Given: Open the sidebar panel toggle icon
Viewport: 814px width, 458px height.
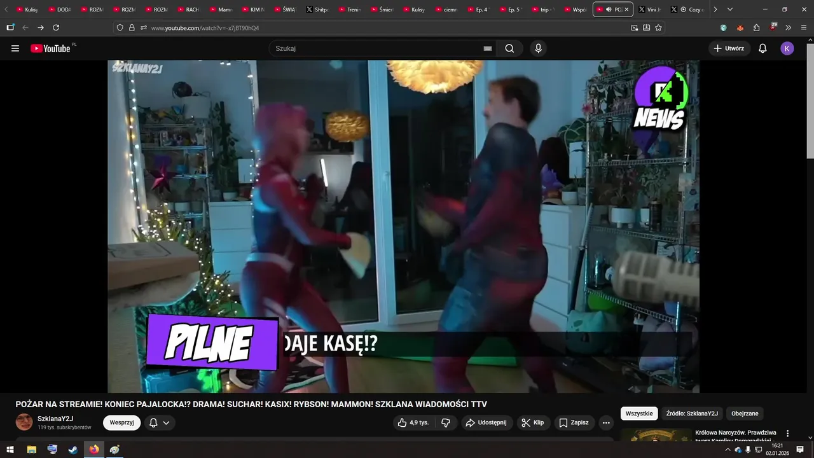Looking at the screenshot, I should pos(10,28).
